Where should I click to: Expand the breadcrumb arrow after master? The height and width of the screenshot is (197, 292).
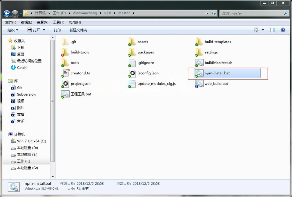[133, 13]
